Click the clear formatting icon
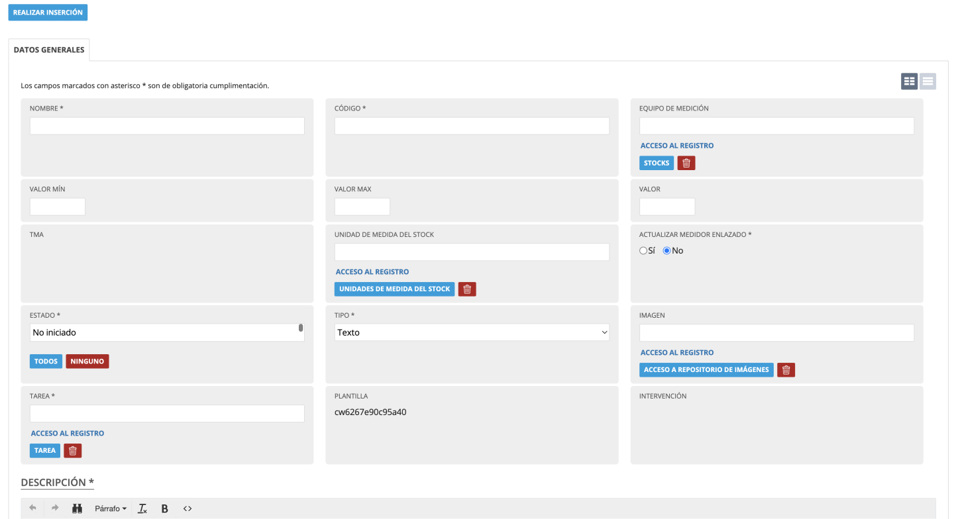Screen dimensions: 954x519 142,508
